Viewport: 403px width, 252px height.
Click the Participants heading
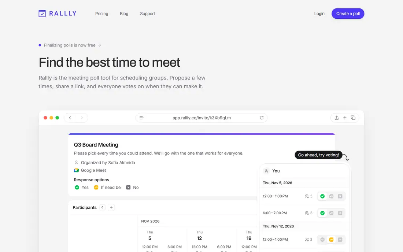pyautogui.click(x=85, y=208)
